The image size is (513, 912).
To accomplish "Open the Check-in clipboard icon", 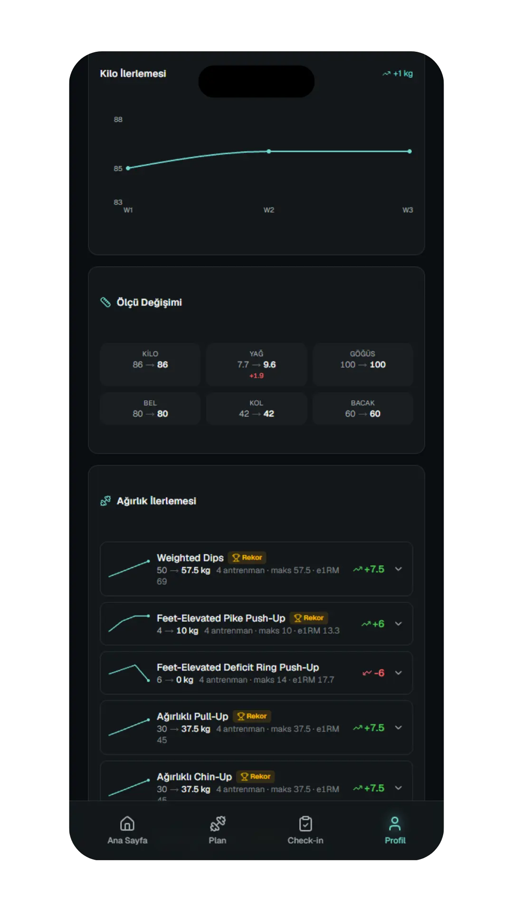I will coord(305,823).
